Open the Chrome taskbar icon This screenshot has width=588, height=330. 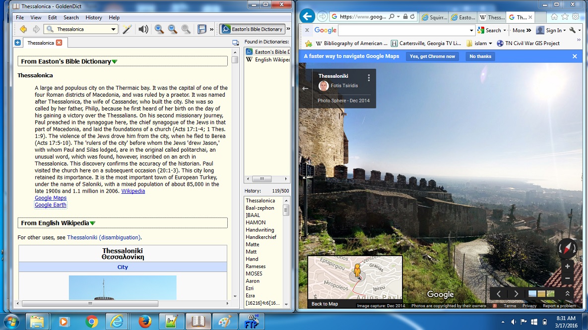pyautogui.click(x=91, y=322)
